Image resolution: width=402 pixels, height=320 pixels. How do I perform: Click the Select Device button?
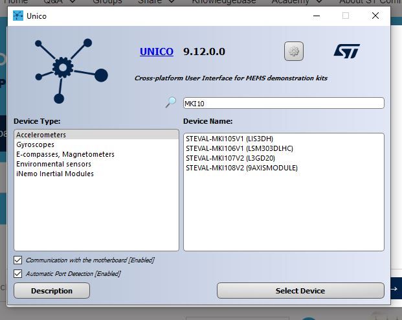pyautogui.click(x=300, y=291)
